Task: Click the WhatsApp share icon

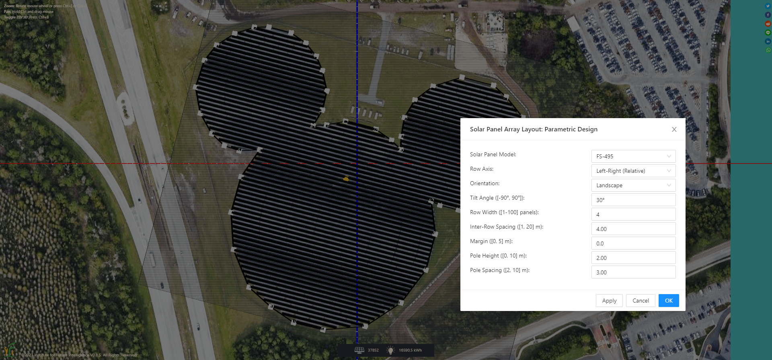Action: (x=768, y=50)
